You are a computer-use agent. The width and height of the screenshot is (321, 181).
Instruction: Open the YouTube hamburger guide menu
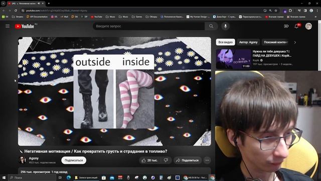pos(8,26)
